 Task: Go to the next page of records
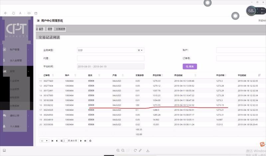tap(81, 141)
